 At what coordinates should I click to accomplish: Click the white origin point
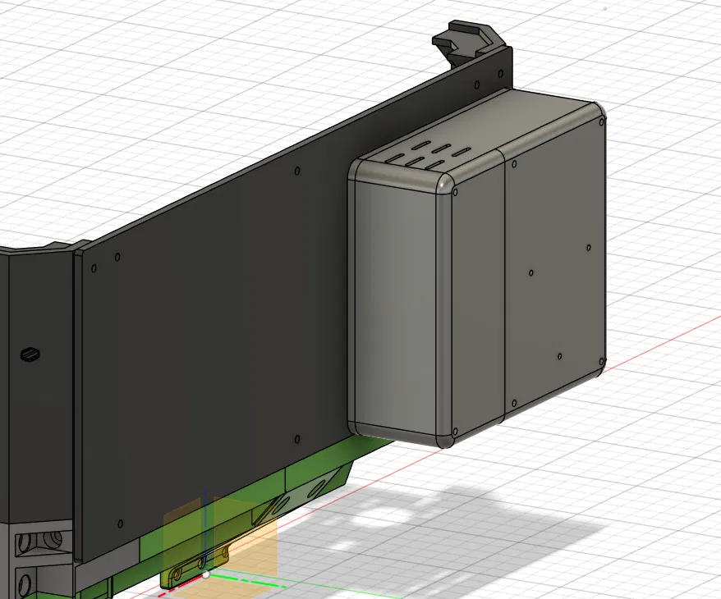(206, 574)
